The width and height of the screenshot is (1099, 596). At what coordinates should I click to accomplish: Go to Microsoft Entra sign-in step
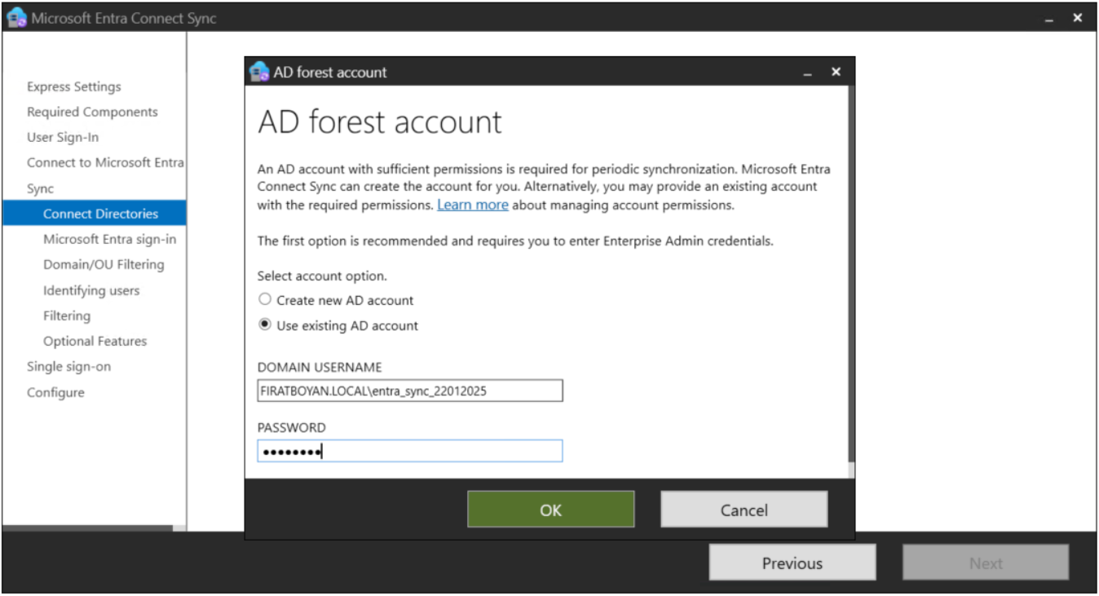[109, 239]
